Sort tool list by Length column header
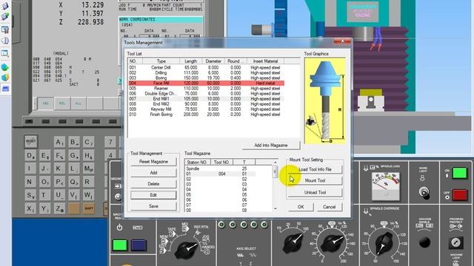This screenshot has width=474, height=266. (x=191, y=61)
